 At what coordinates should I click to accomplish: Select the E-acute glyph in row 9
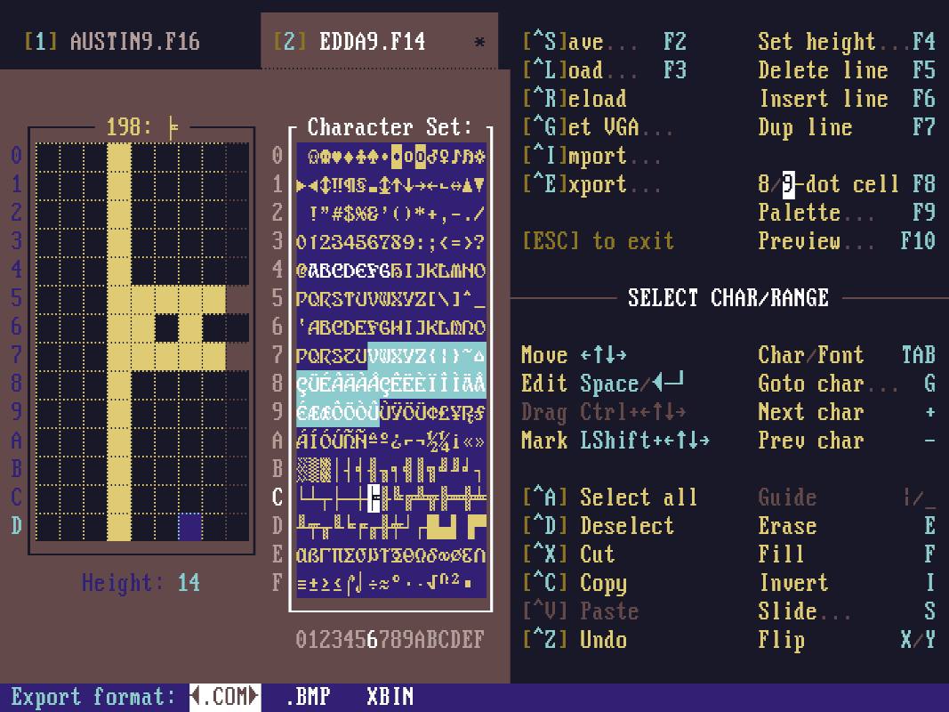302,412
